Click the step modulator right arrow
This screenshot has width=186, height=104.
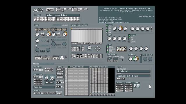pos(100,49)
